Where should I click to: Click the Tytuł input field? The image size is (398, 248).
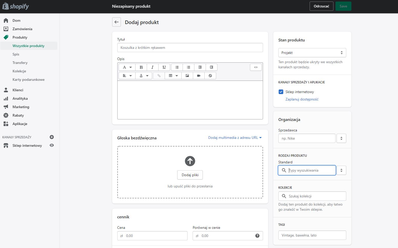coord(190,48)
